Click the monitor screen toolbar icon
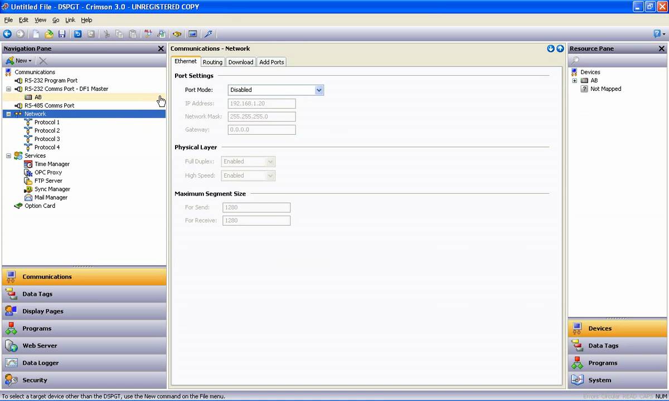 click(x=192, y=34)
